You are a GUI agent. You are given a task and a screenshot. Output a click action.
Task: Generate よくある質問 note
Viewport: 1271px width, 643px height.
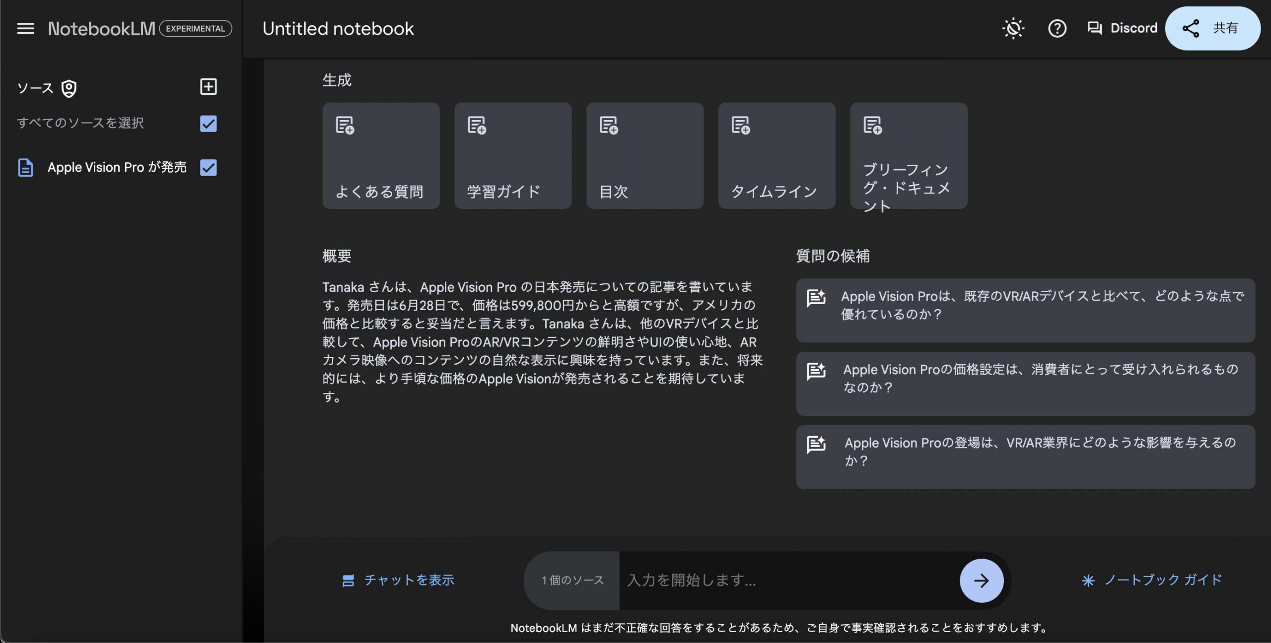click(381, 156)
